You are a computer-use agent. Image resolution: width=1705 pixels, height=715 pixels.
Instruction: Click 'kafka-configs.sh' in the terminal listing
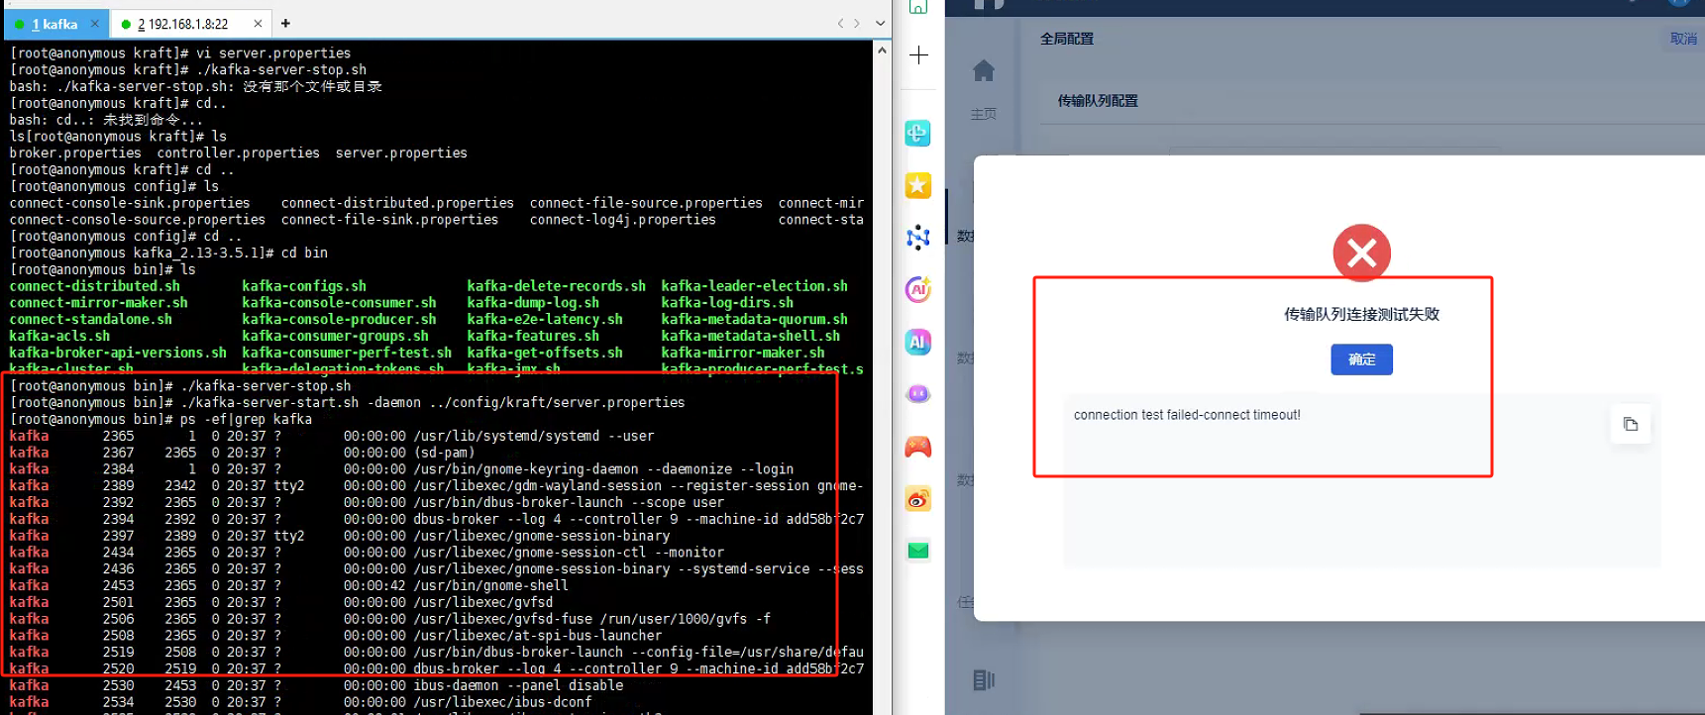[x=304, y=286]
